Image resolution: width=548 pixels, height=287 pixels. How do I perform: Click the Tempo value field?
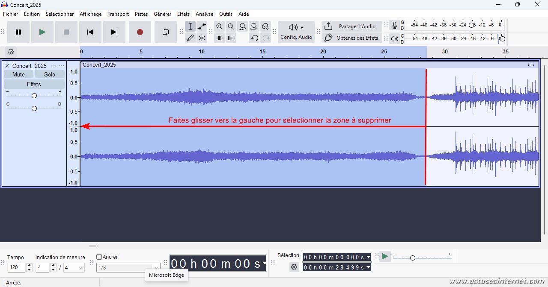click(16, 268)
